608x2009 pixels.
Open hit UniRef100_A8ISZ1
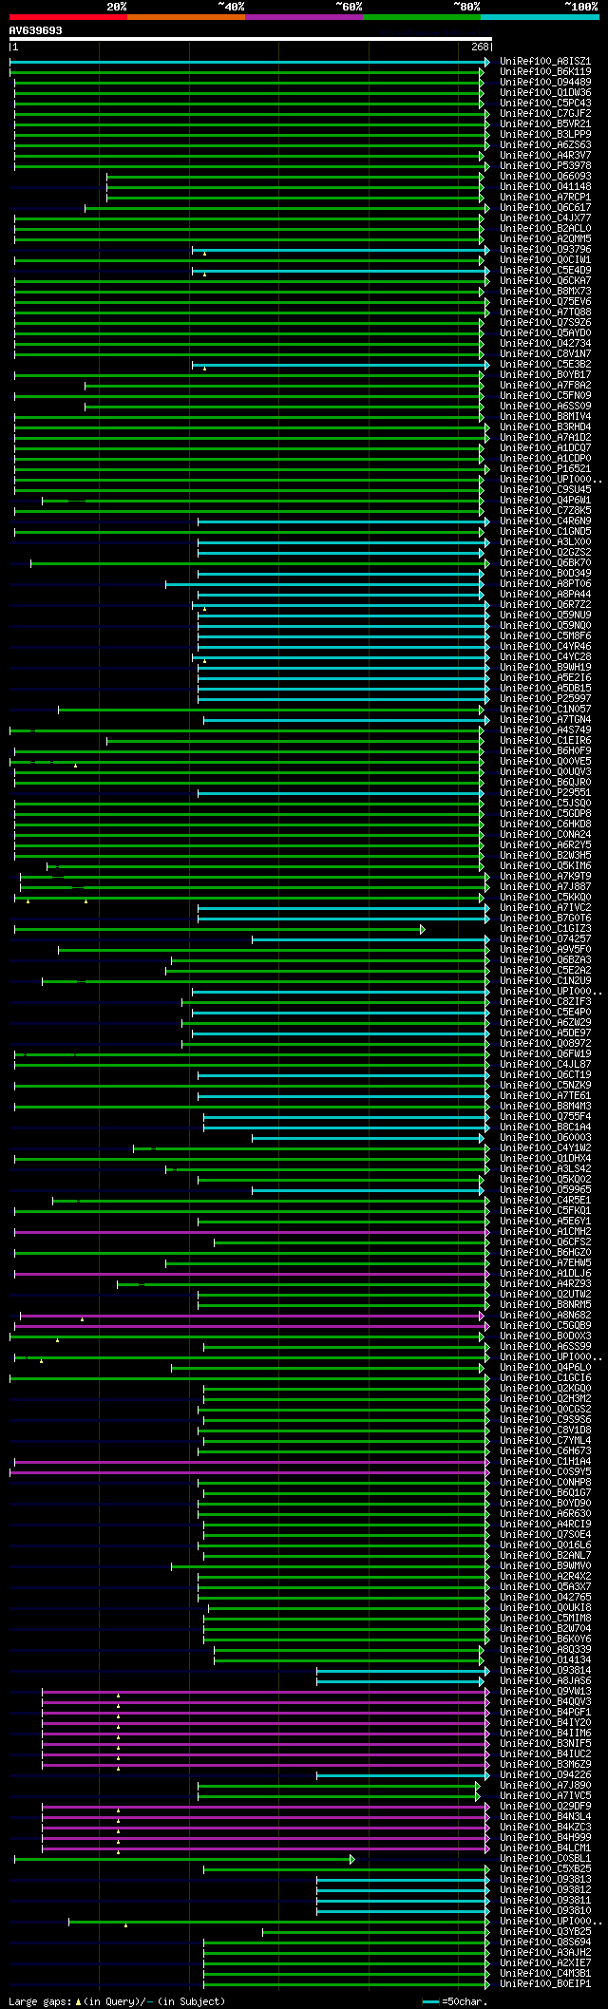[x=545, y=62]
